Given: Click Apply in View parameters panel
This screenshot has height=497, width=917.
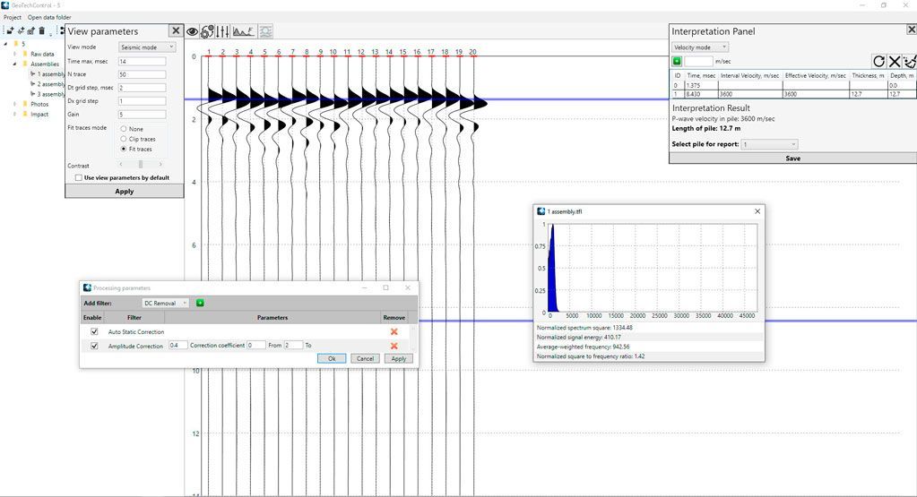Looking at the screenshot, I should tap(125, 191).
